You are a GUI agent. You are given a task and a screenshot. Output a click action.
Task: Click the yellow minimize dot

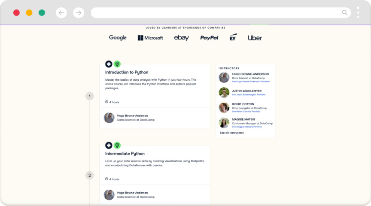pos(29,12)
